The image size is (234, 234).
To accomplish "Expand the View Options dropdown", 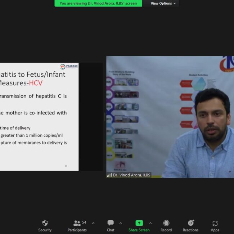I will 163,3.
